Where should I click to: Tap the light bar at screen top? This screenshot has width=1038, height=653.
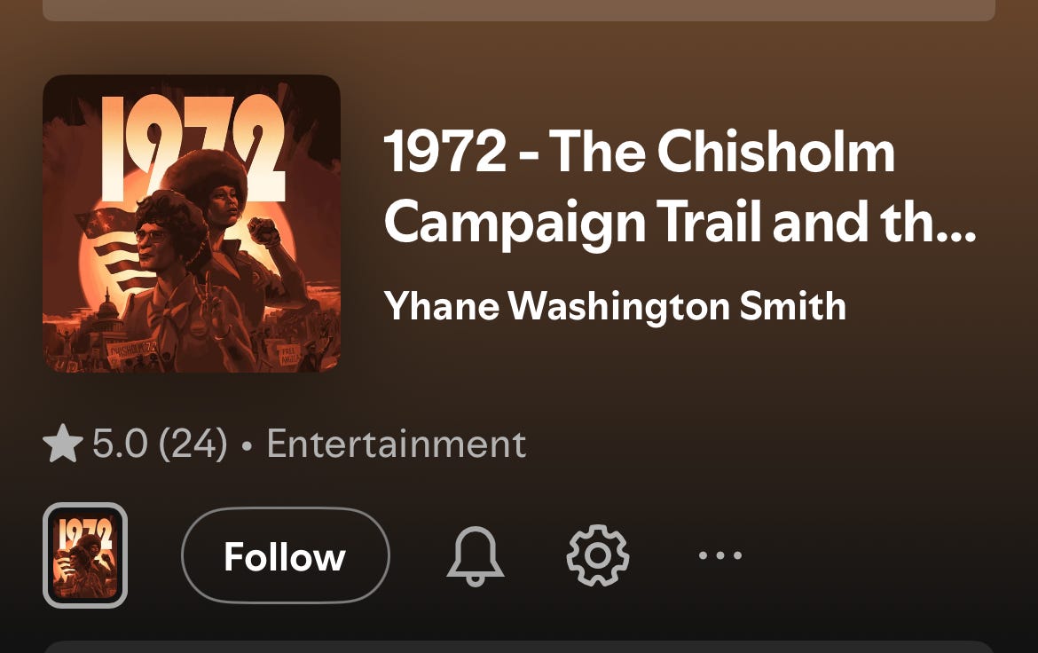[519, 10]
